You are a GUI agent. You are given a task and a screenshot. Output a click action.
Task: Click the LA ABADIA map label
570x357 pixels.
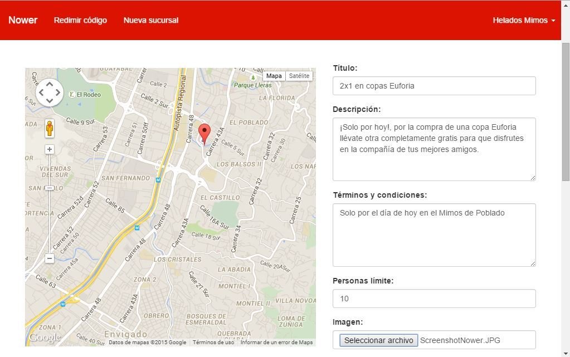click(x=234, y=270)
